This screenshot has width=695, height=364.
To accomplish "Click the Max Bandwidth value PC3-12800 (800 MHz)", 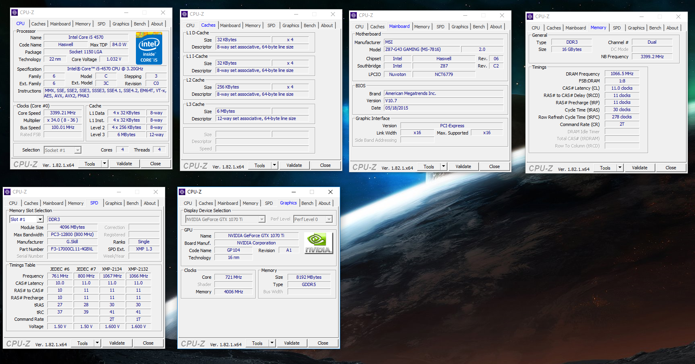I will (72, 234).
